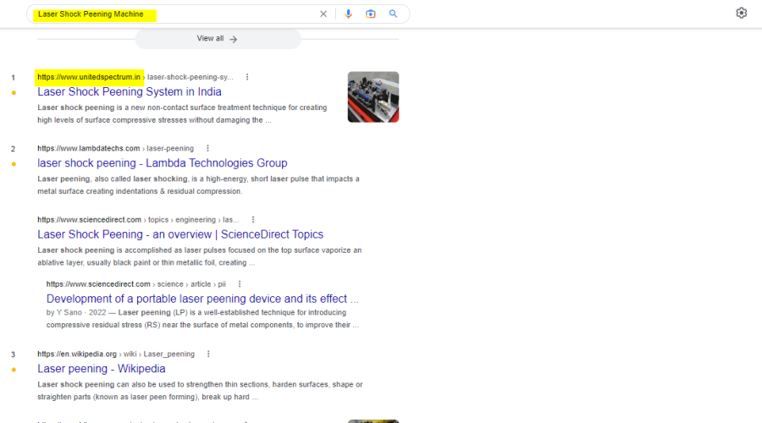Click the blue magnifier search icon

click(393, 14)
